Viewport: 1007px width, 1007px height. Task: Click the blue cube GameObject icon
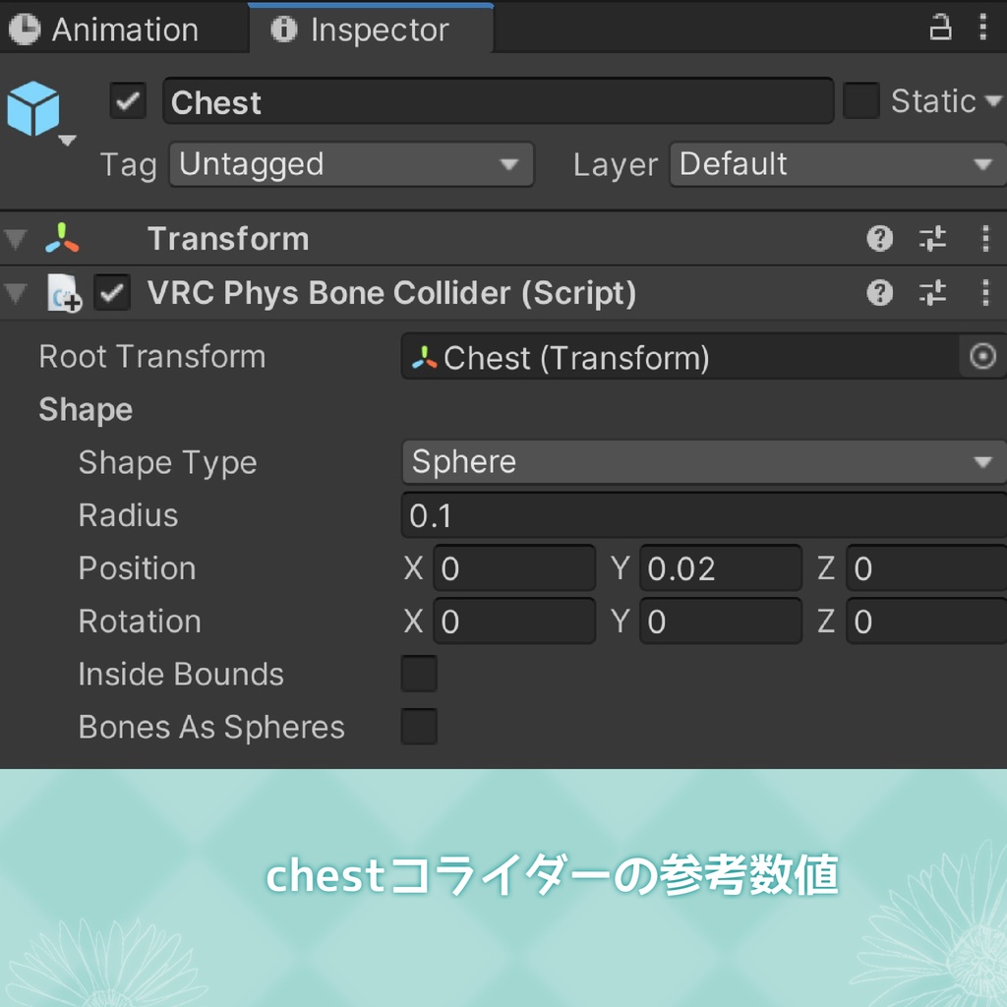coord(33,108)
